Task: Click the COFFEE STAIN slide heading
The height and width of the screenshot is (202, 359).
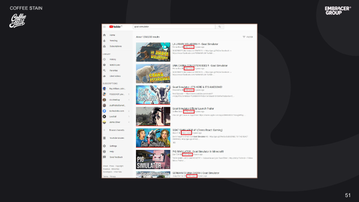Action: click(26, 8)
